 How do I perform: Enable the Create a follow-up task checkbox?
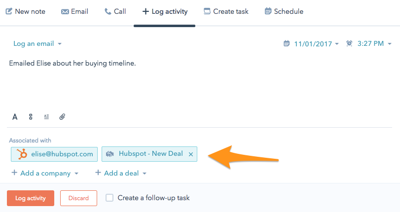[x=109, y=198]
